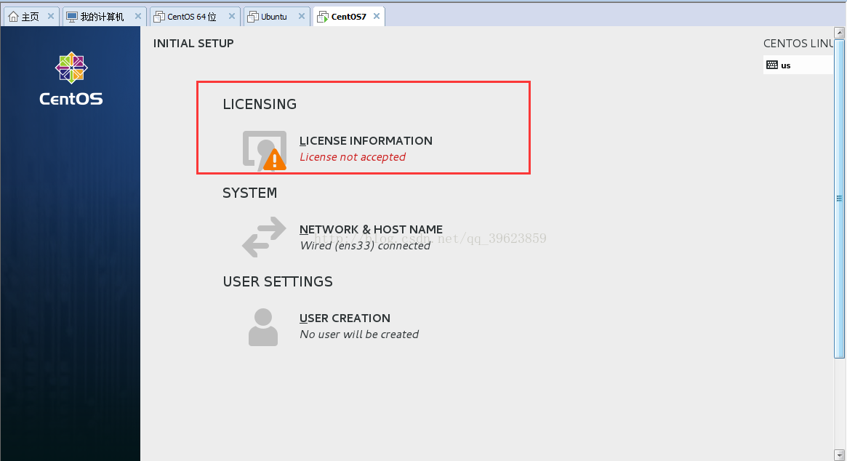Switch to the 主页 tab
This screenshot has width=847, height=461.
coord(31,17)
